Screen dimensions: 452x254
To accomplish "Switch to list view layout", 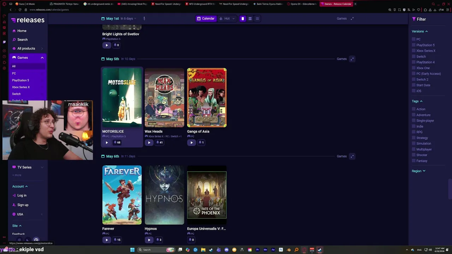I will [x=257, y=19].
